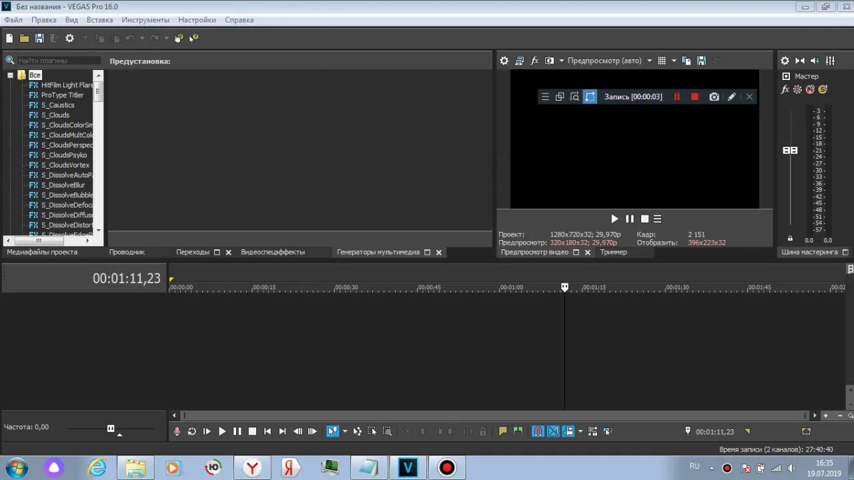Insert a region with the green region icon
This screenshot has height=480, width=854.
[x=518, y=431]
